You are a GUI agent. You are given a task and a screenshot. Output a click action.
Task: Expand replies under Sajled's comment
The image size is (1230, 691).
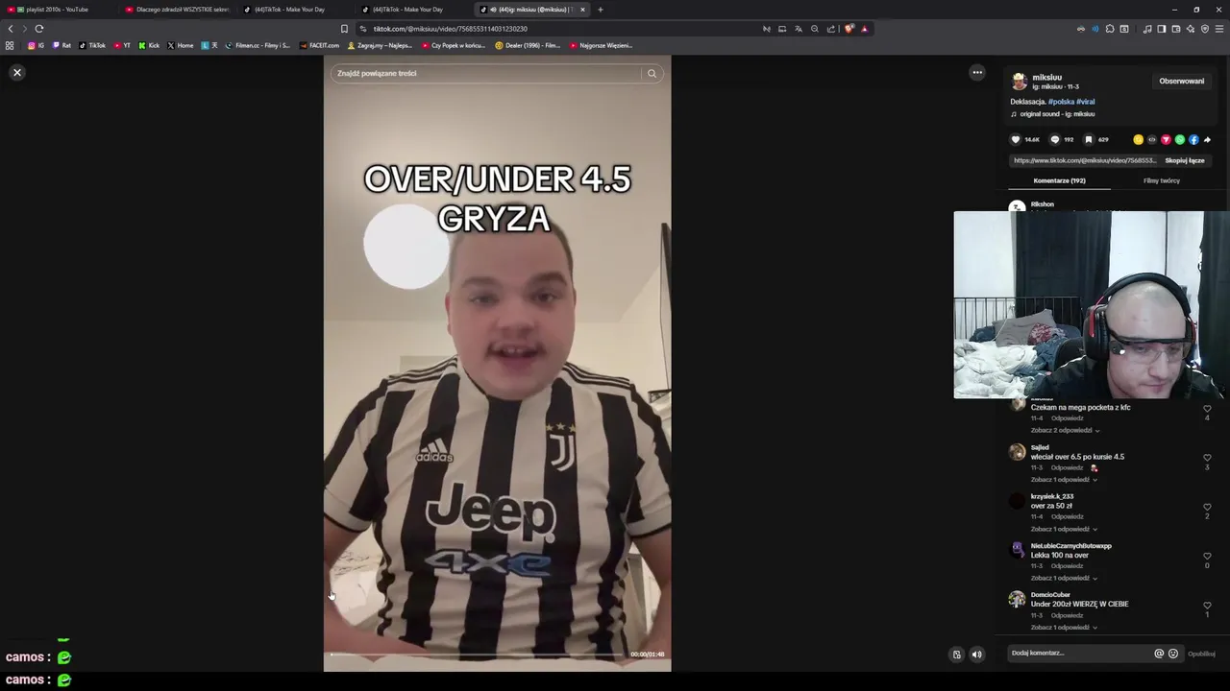tap(1065, 479)
